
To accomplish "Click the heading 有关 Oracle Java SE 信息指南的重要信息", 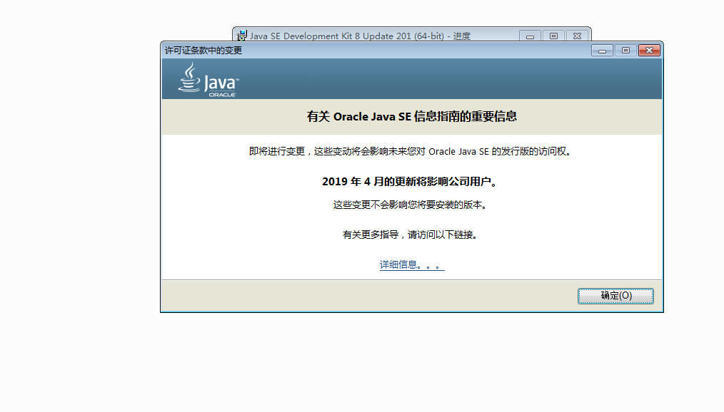I will point(412,117).
